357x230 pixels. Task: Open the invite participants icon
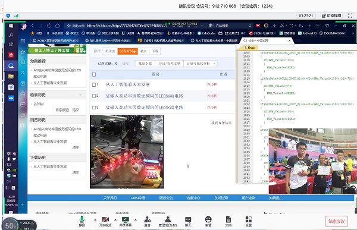click(148, 219)
